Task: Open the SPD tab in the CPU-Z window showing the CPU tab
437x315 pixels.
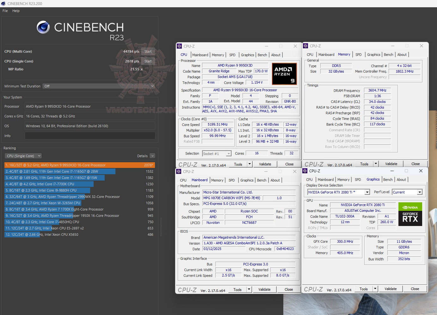Action: 232,55
